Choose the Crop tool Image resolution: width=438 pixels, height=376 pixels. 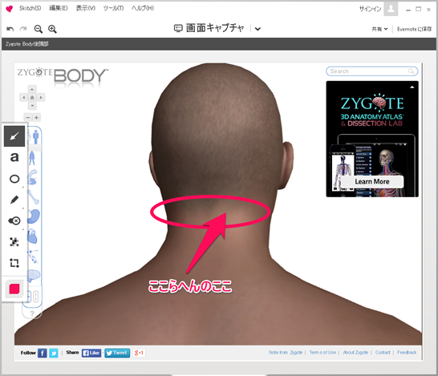point(14,263)
